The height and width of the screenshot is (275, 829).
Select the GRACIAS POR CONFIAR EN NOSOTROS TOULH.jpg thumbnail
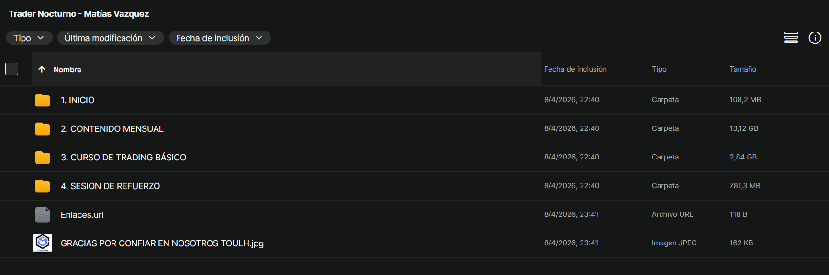43,243
